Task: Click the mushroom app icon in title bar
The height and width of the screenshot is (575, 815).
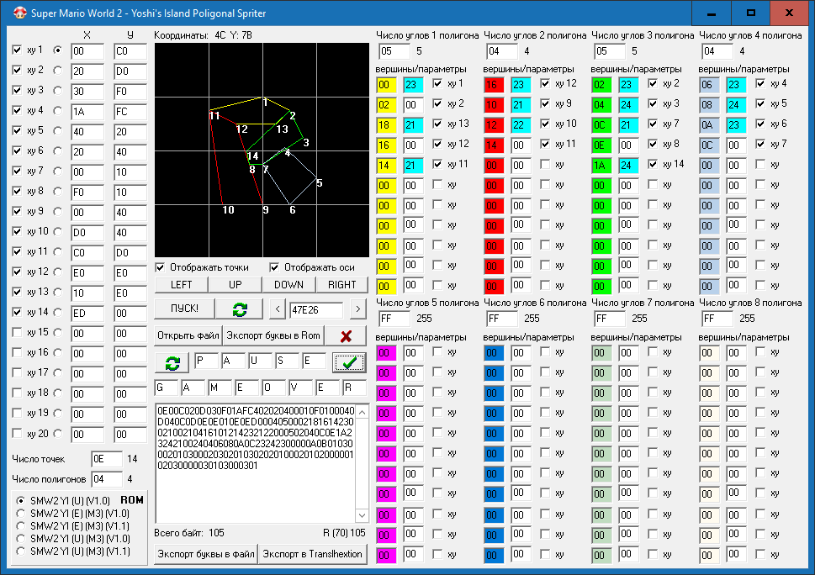Action: [x=19, y=13]
